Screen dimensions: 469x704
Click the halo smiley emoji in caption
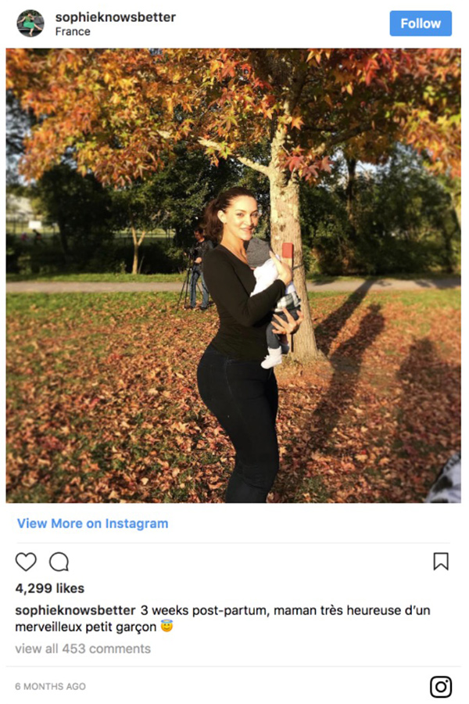pyautogui.click(x=166, y=626)
